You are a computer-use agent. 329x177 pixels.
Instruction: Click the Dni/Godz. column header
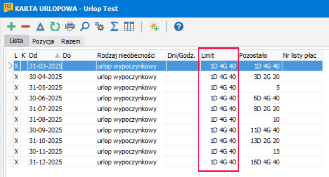point(181,55)
